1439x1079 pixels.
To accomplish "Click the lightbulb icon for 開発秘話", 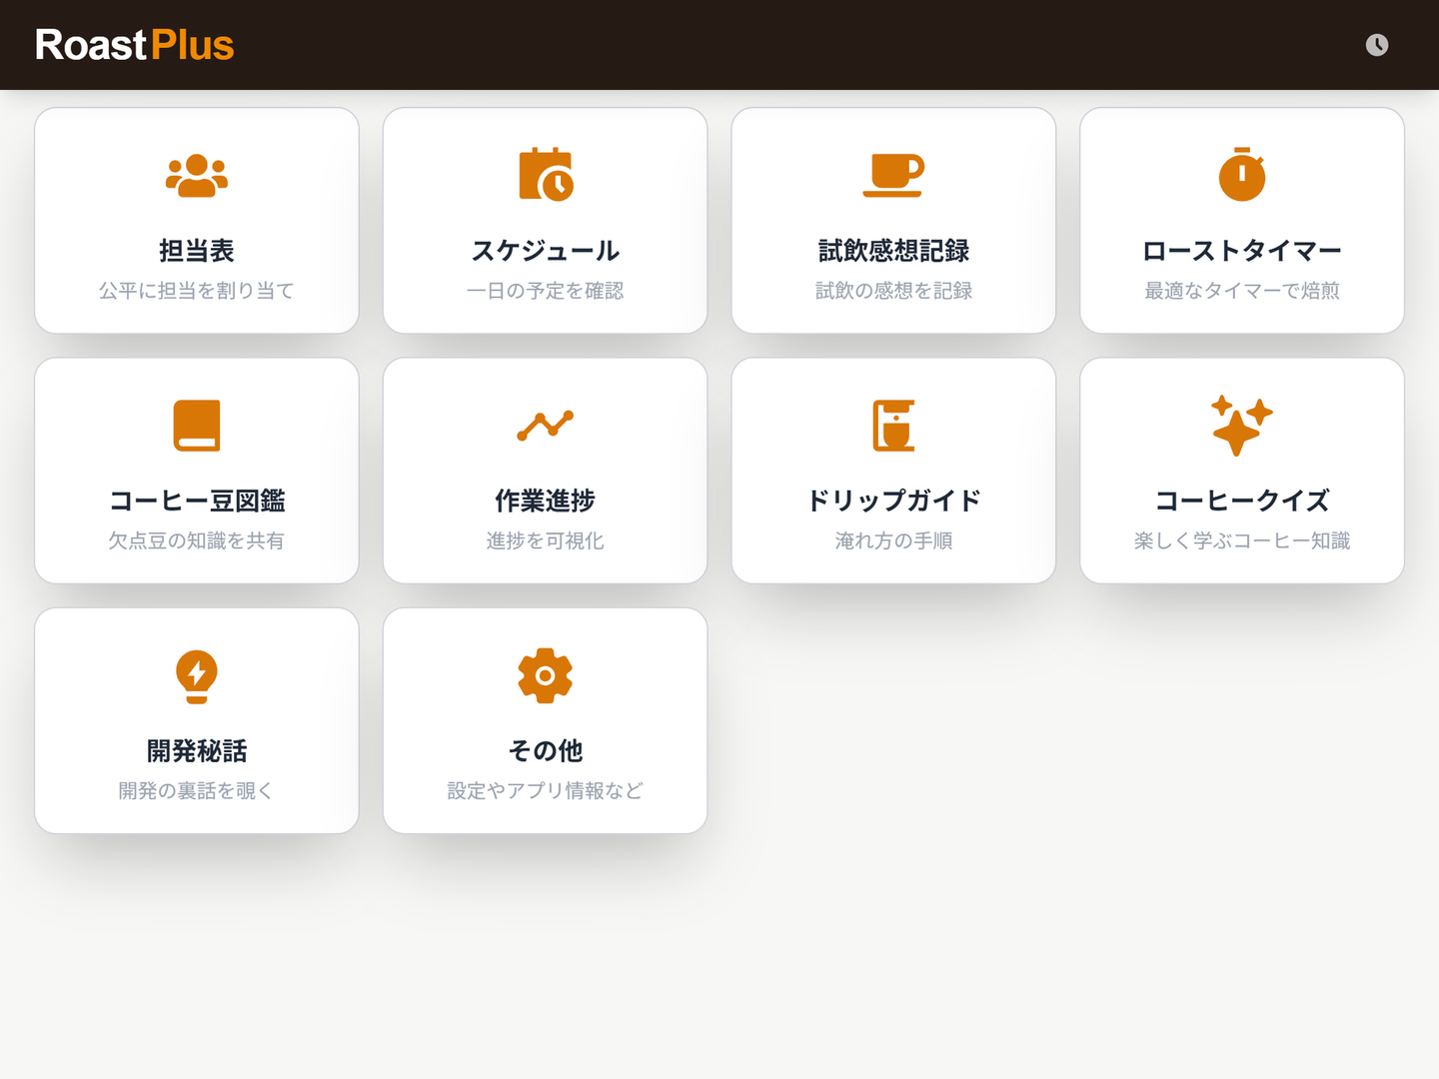I will tap(197, 676).
